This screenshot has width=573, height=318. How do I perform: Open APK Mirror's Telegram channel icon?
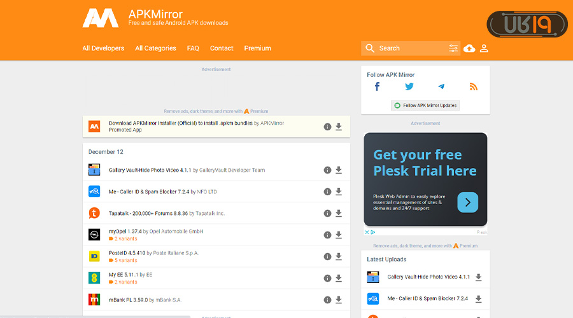(x=441, y=87)
